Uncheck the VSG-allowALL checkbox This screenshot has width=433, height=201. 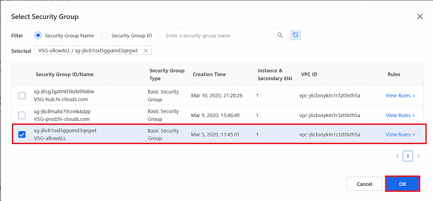22,135
